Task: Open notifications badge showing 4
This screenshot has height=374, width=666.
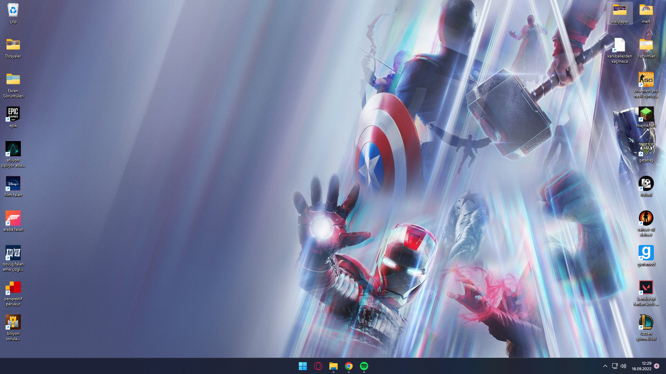Action: (657, 366)
